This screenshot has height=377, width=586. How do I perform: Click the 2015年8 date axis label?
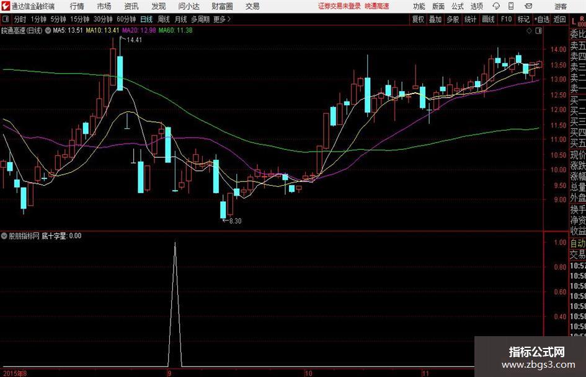(x=14, y=373)
